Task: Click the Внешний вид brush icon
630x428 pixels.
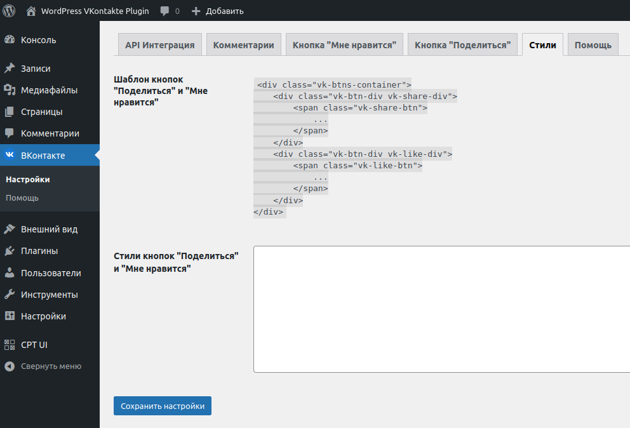Action: 10,229
